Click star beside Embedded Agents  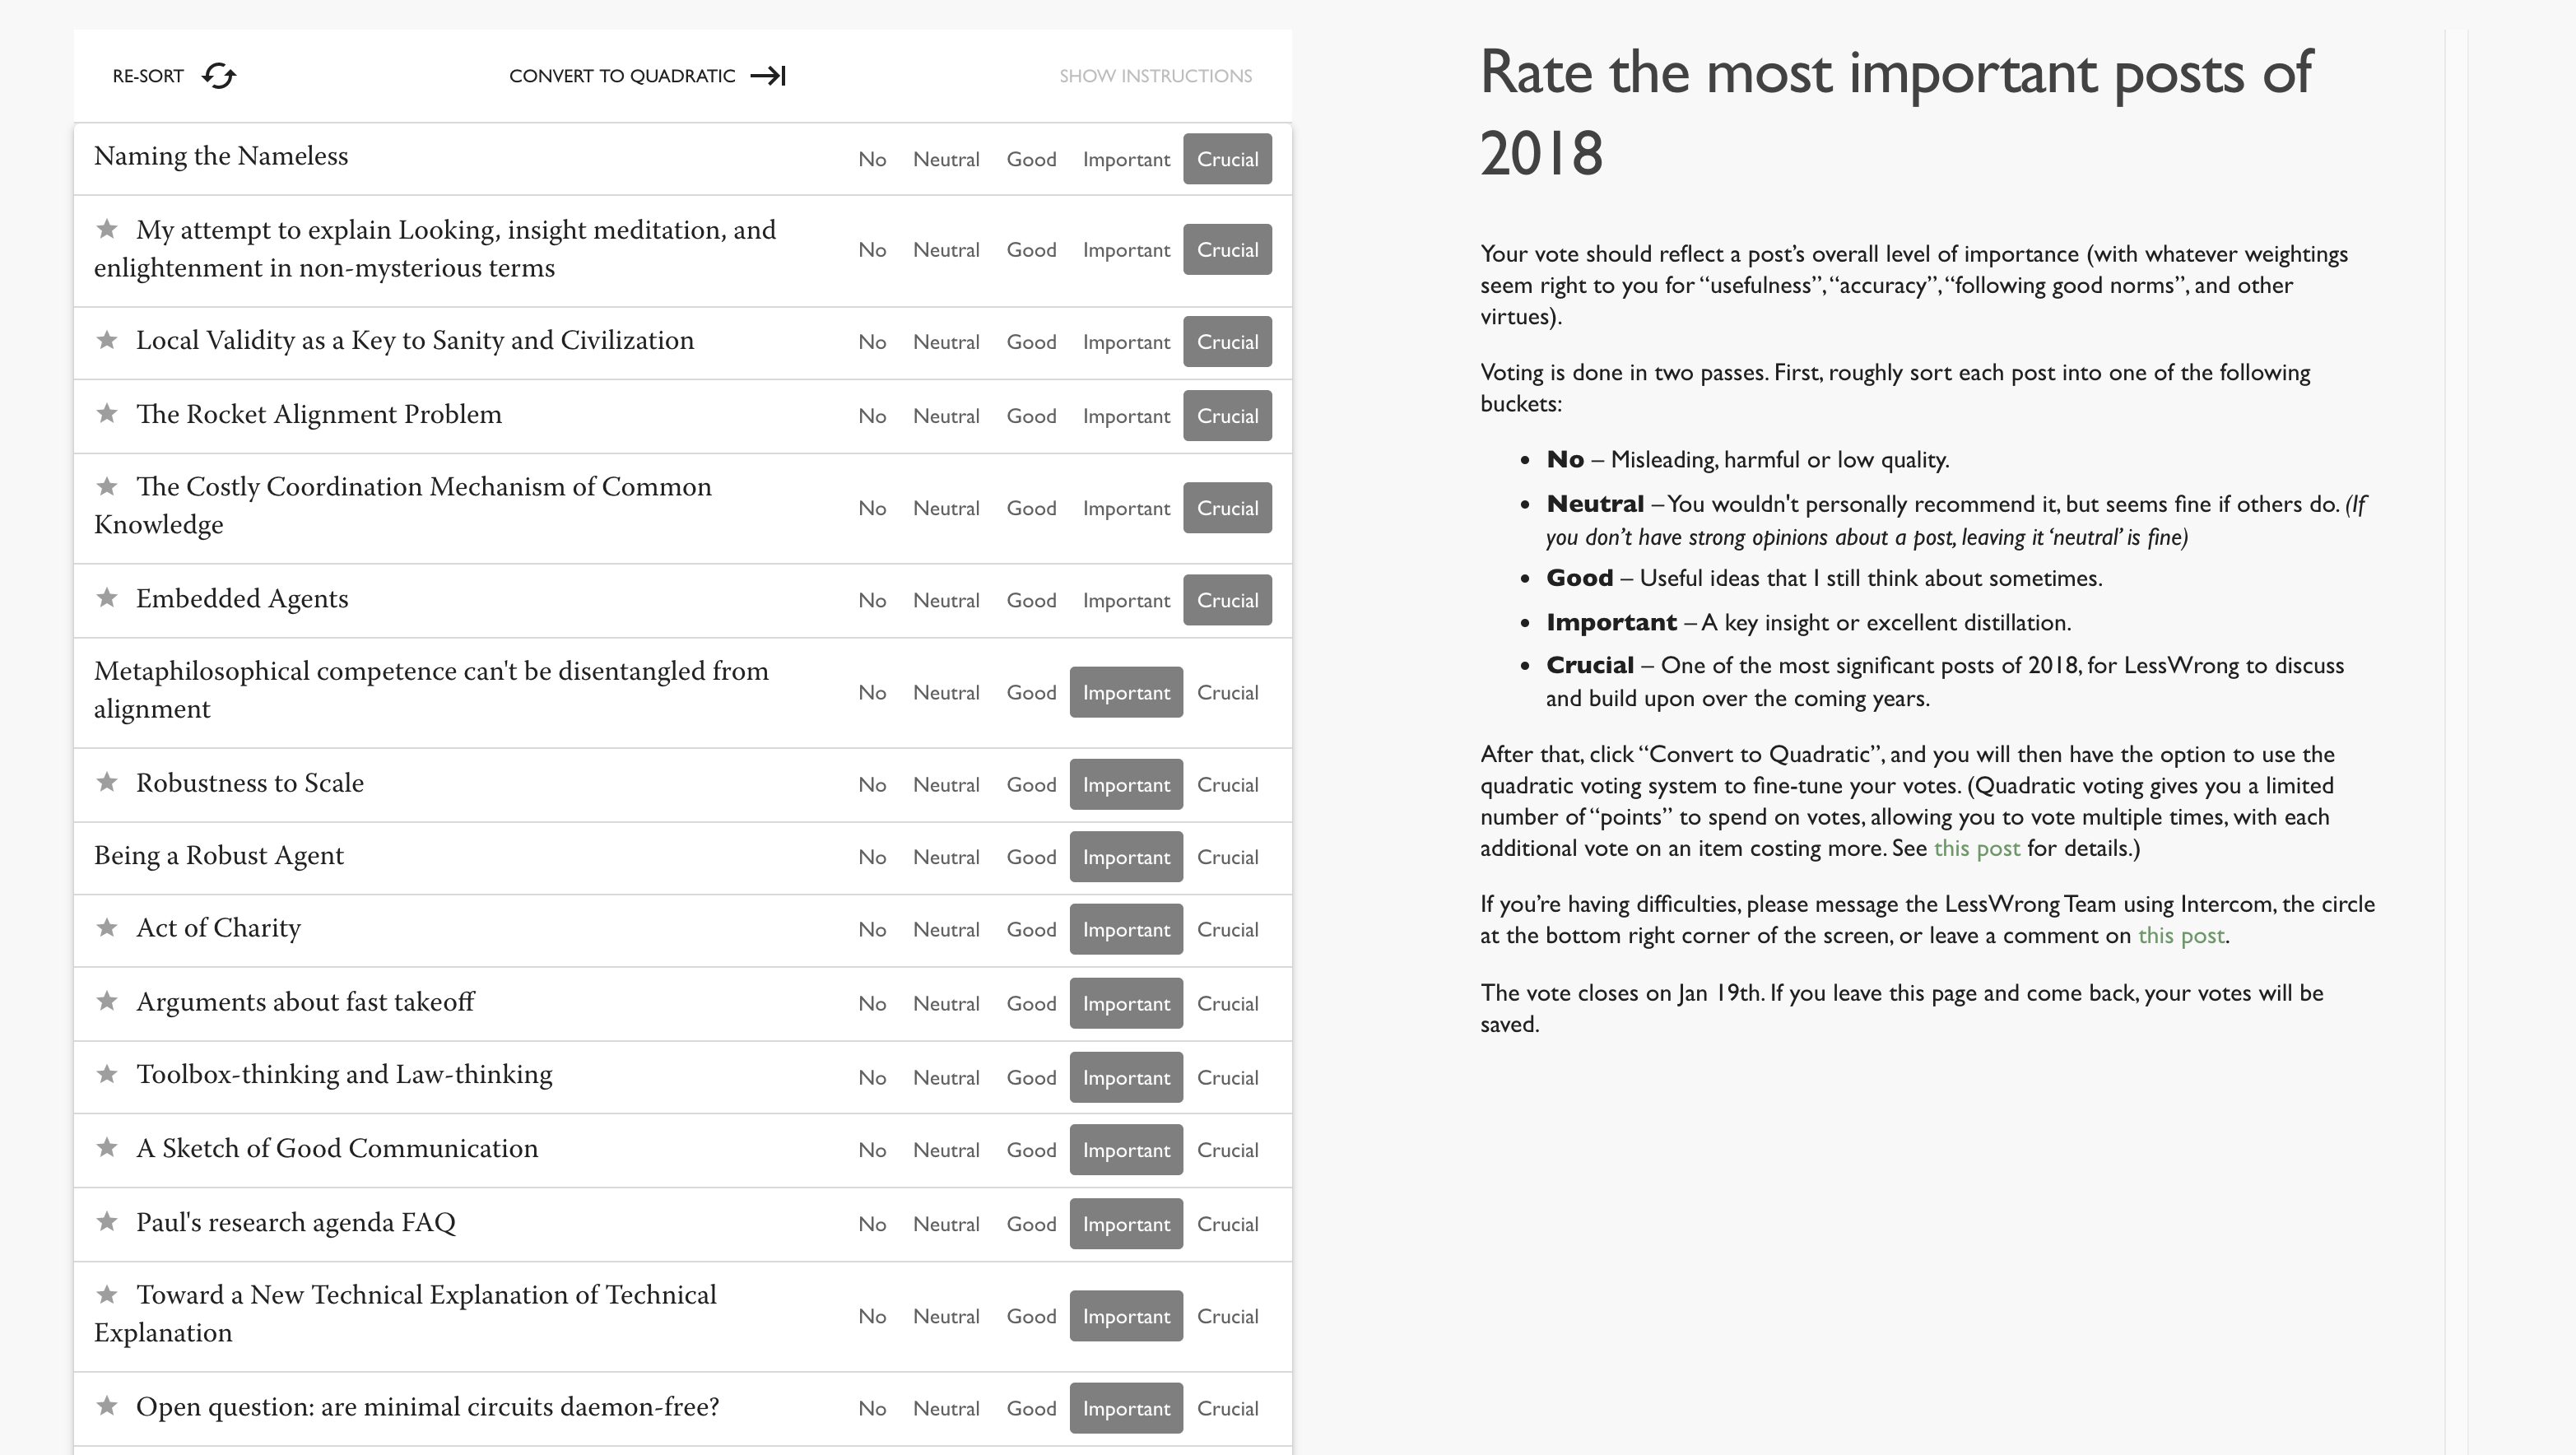coord(106,598)
